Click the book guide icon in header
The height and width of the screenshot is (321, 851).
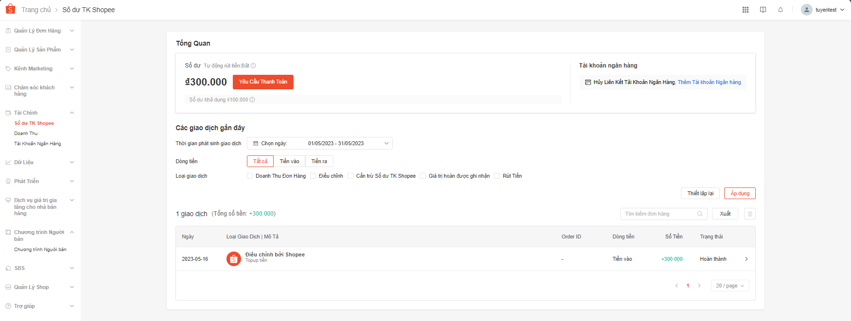(x=763, y=10)
